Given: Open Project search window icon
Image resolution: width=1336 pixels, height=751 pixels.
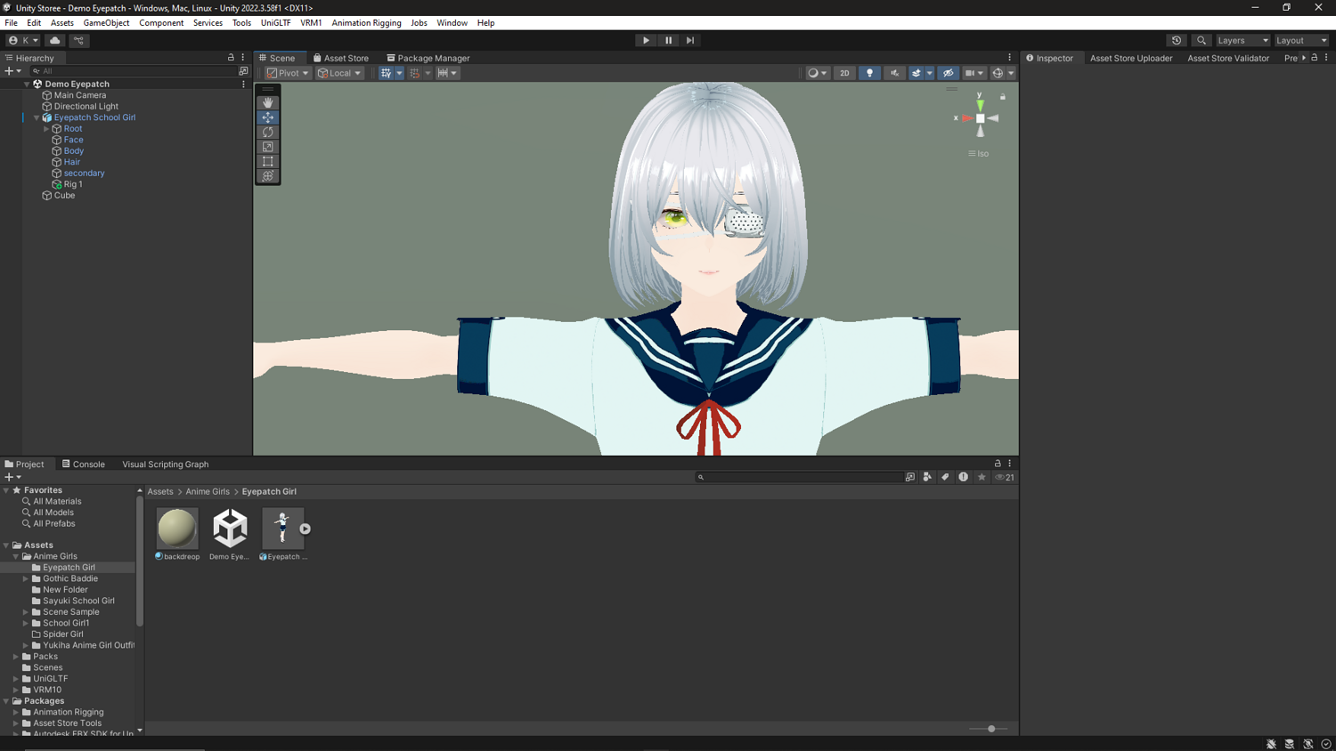Looking at the screenshot, I should coord(910,477).
